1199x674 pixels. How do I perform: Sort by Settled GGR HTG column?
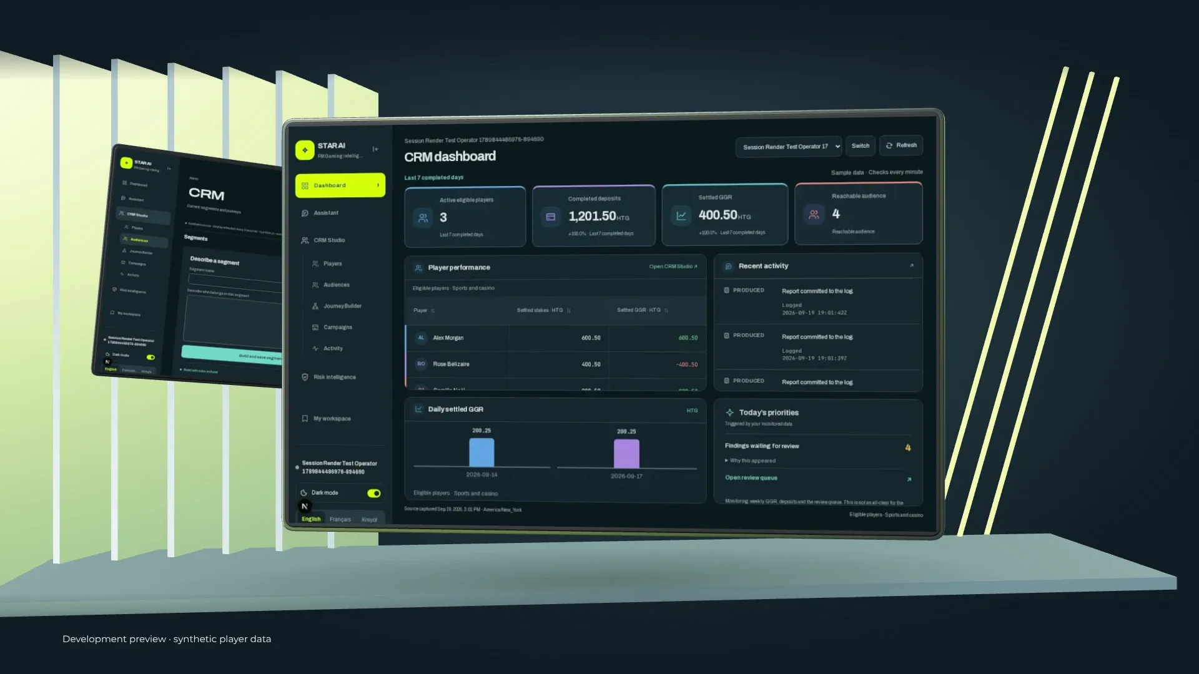[x=643, y=310]
